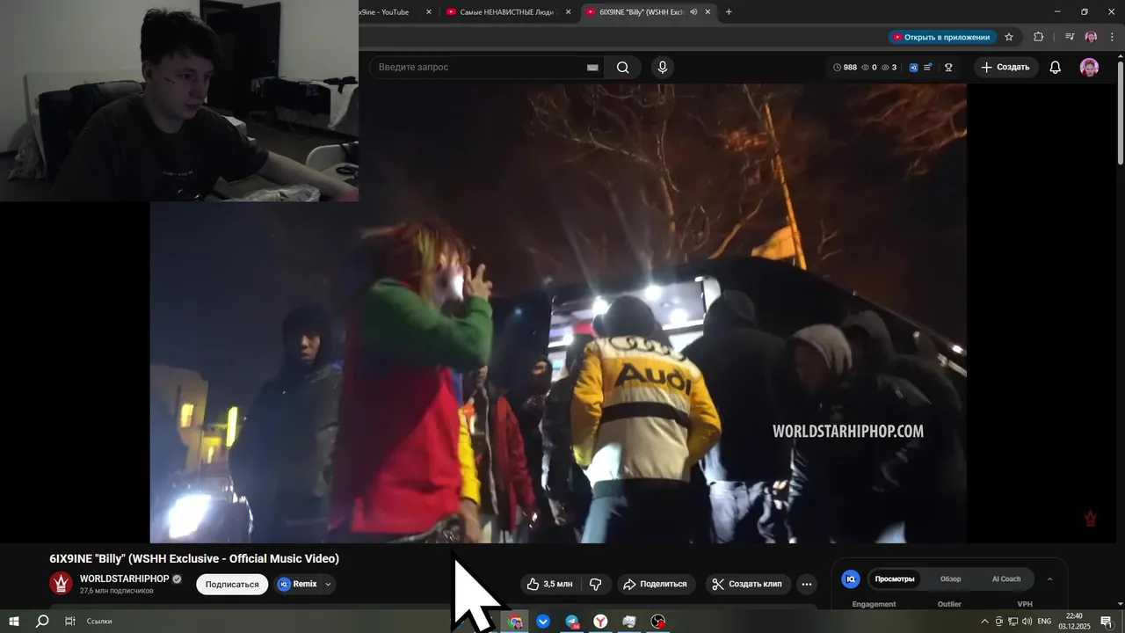Open the system volume icon in tray
Screen dimensions: 1125x633
coord(1026,622)
